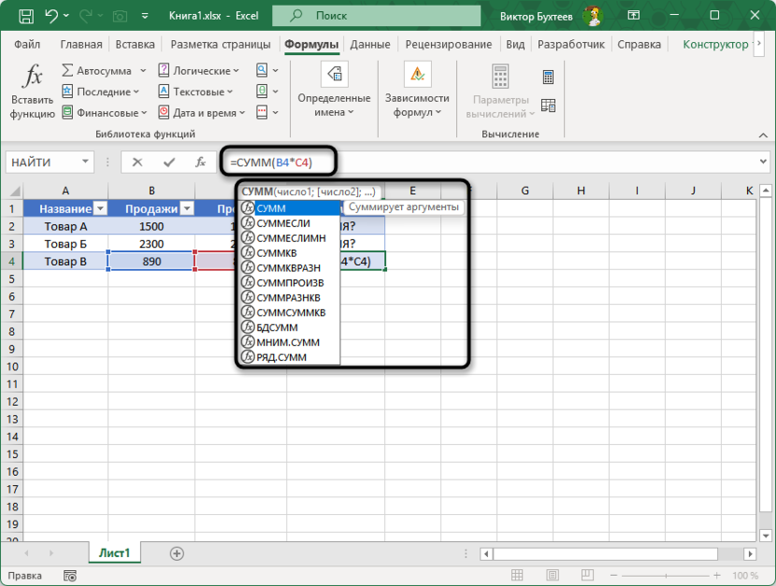776x586 pixels.
Task: Open filter dropdown in the Название header
Action: 100,209
